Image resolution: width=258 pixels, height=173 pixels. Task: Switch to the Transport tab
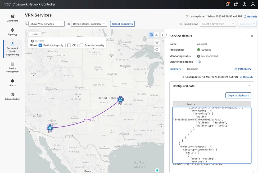pos(192,69)
